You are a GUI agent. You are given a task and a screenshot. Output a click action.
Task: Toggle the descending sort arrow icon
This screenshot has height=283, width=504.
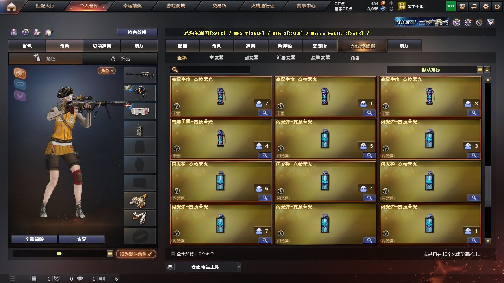[x=487, y=70]
